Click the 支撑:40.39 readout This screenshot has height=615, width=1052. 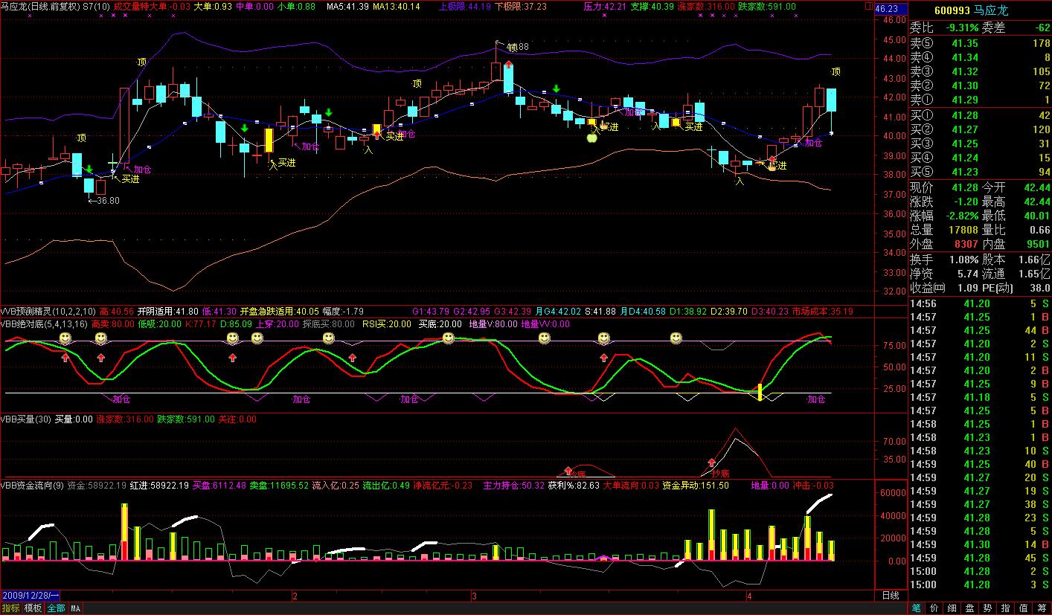[x=652, y=6]
